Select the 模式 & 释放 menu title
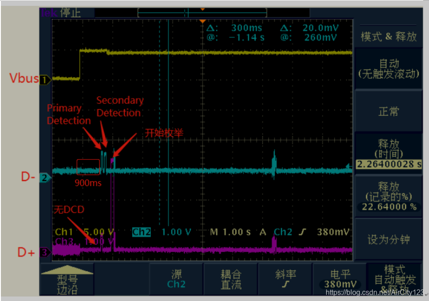429x301 pixels. [x=389, y=36]
